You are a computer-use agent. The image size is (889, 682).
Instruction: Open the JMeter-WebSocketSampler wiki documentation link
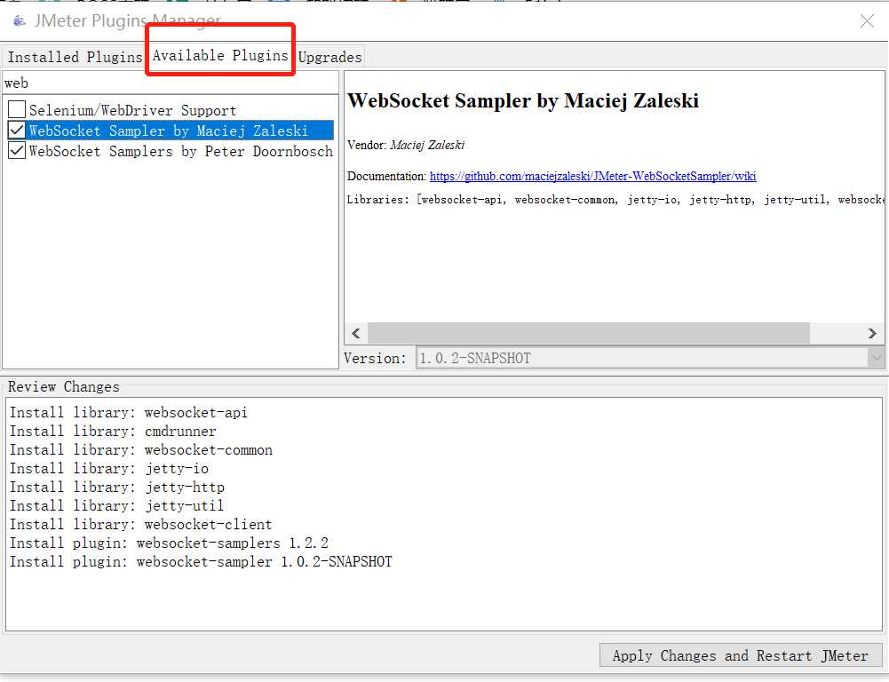tap(592, 176)
